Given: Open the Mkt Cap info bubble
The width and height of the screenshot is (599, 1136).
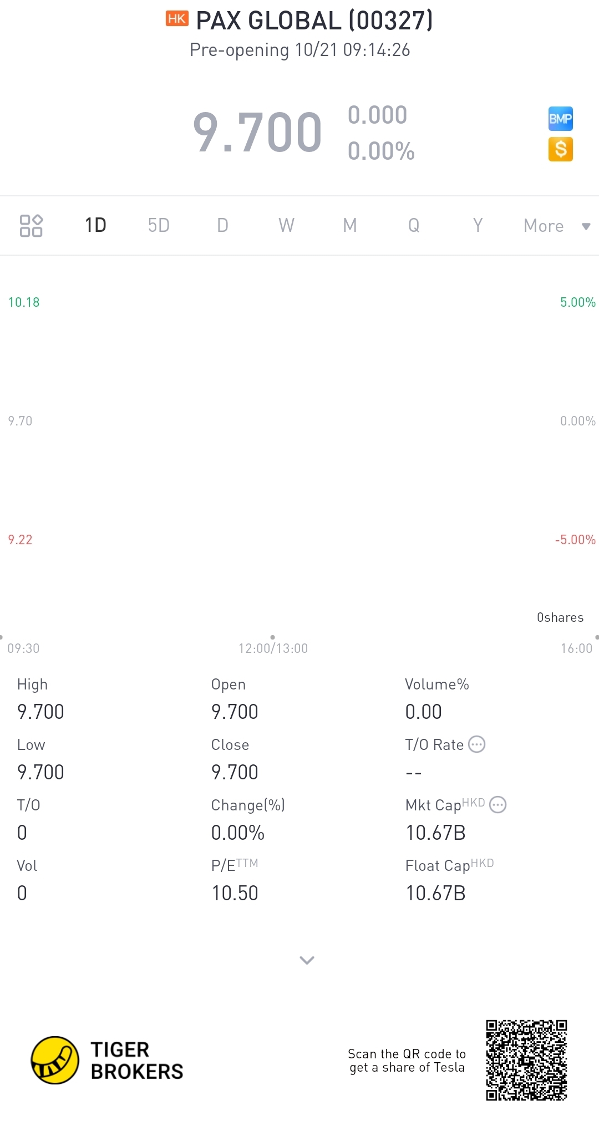Looking at the screenshot, I should pyautogui.click(x=498, y=805).
